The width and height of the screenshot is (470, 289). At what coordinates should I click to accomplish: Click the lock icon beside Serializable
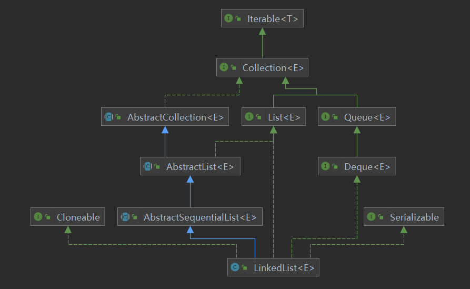[381, 217]
